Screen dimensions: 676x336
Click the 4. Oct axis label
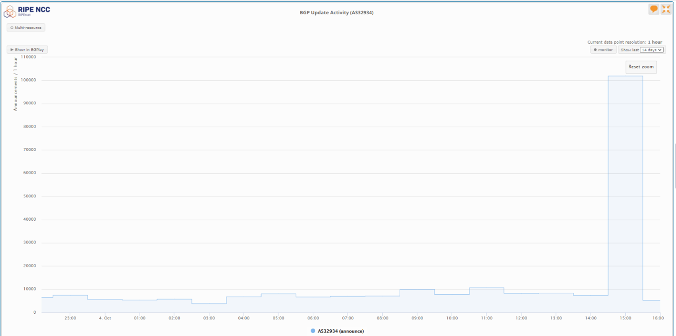[x=105, y=318]
